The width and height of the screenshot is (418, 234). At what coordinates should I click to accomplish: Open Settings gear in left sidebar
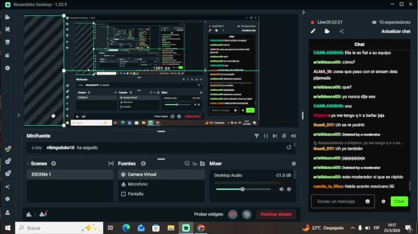(7, 199)
